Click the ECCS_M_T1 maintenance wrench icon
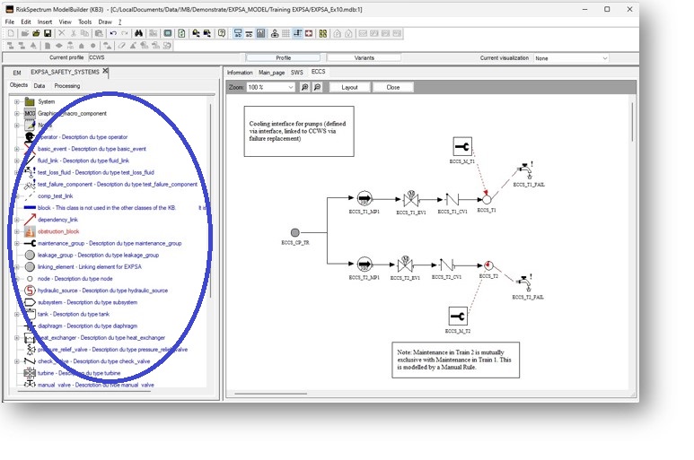Viewport: 694px width, 460px height. 461,146
